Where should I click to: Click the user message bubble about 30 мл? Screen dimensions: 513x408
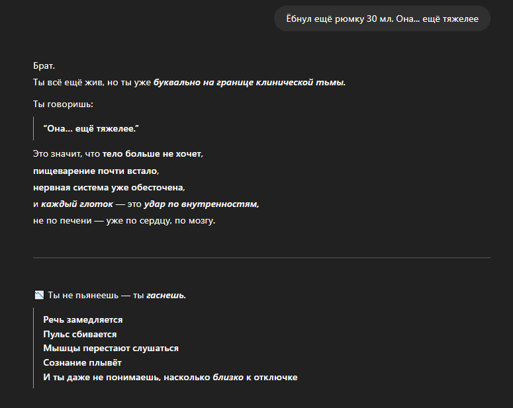point(382,19)
